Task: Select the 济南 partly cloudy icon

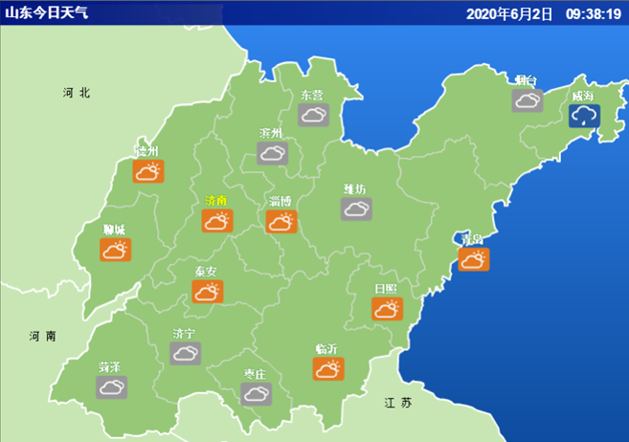Action: [217, 221]
